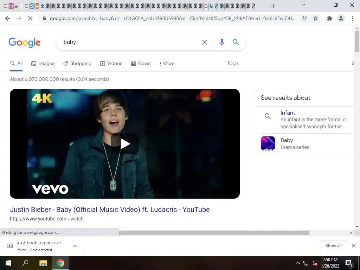
Task: Click the muted volume tray icon
Action: (314, 263)
